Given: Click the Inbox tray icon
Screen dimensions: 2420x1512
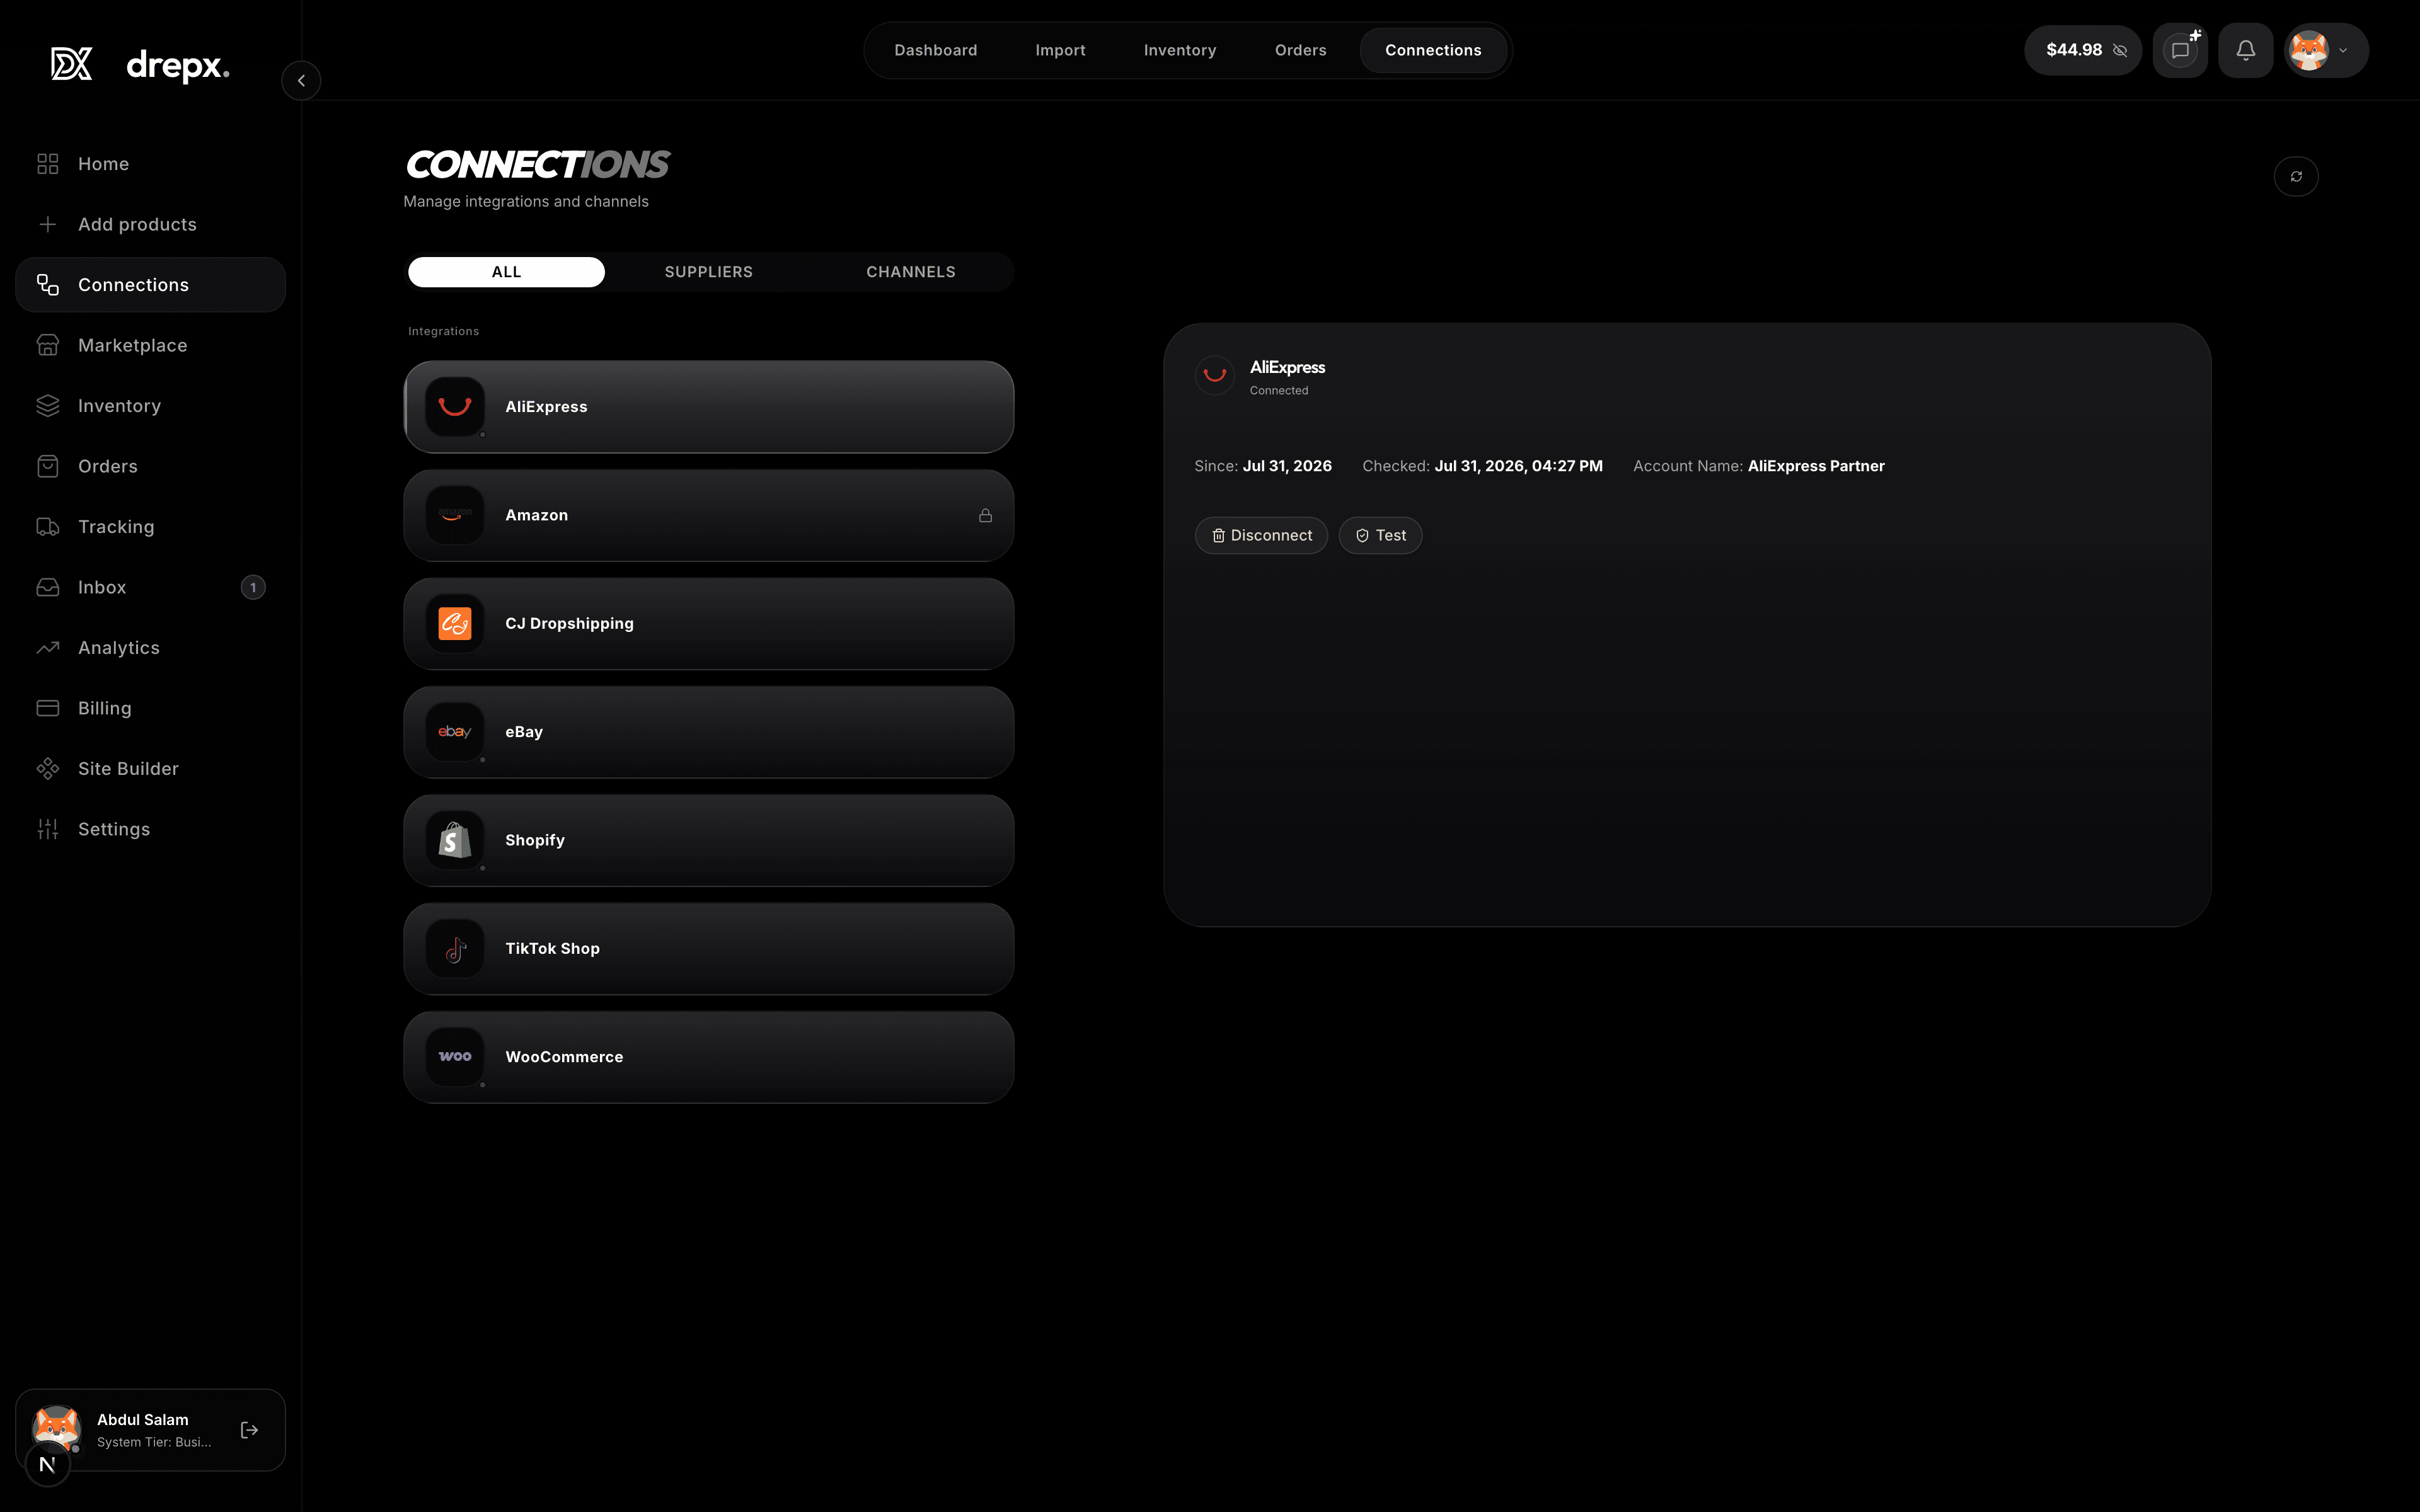Looking at the screenshot, I should pyautogui.click(x=48, y=587).
